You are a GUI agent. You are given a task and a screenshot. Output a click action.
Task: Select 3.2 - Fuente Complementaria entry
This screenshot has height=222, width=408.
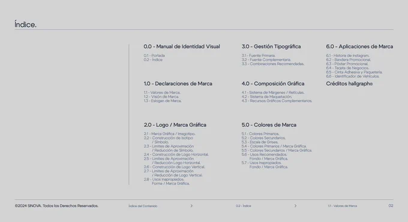coord(266,59)
